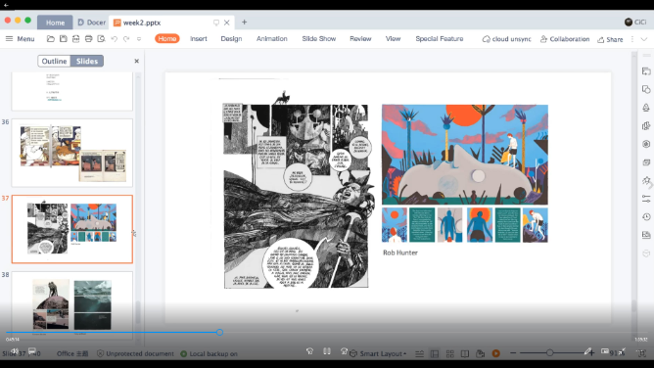Open the Animation ribbon tab

(x=271, y=39)
